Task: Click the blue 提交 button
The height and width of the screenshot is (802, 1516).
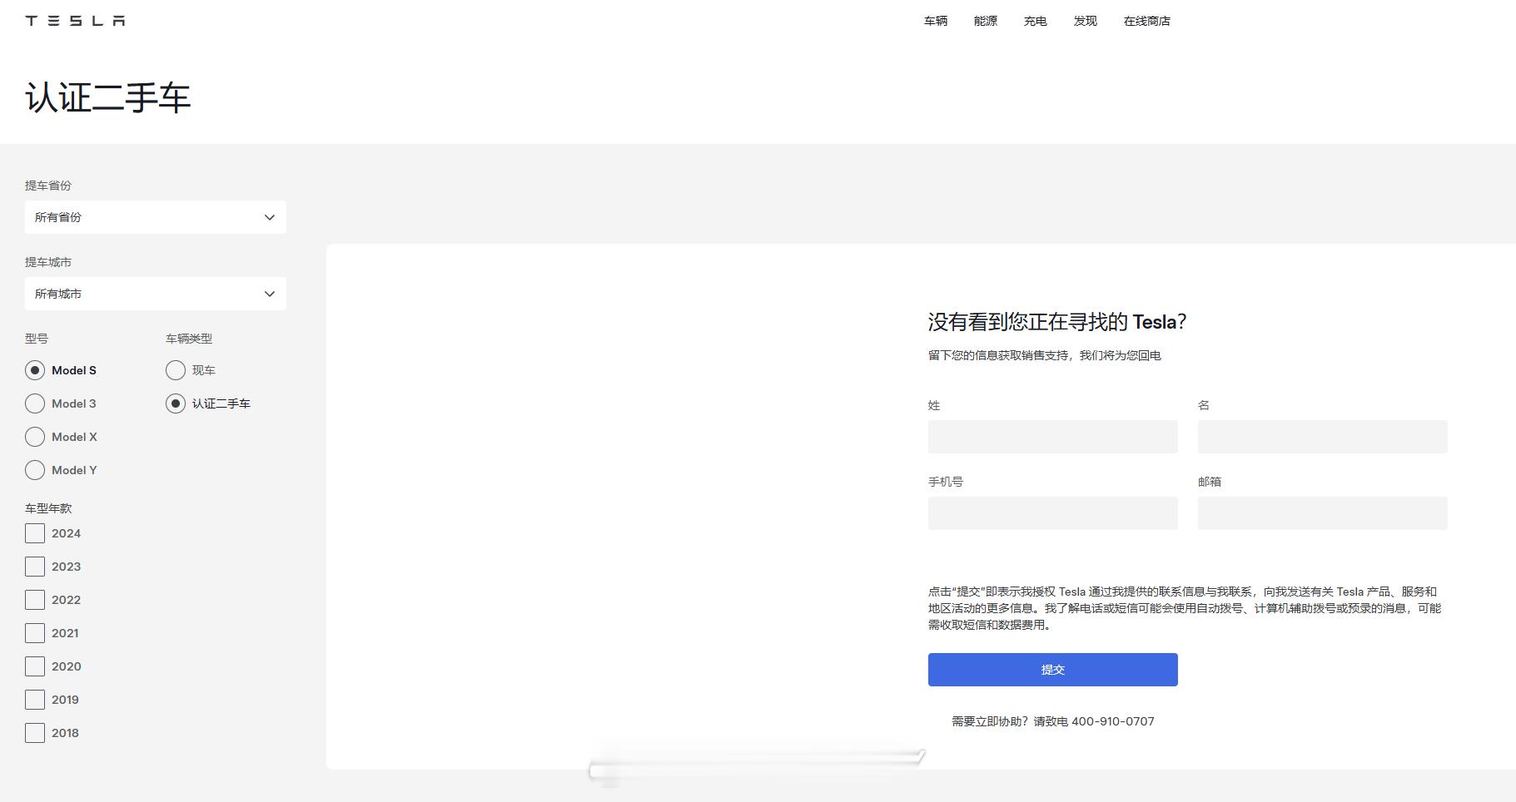Action: tap(1053, 670)
